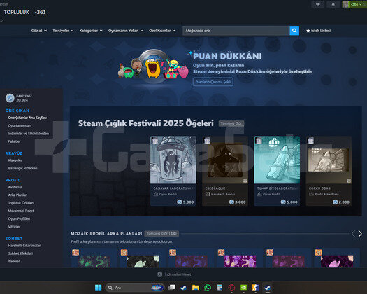
Task: Click the star icon beside İstek Listesi
Action: [x=308, y=31]
